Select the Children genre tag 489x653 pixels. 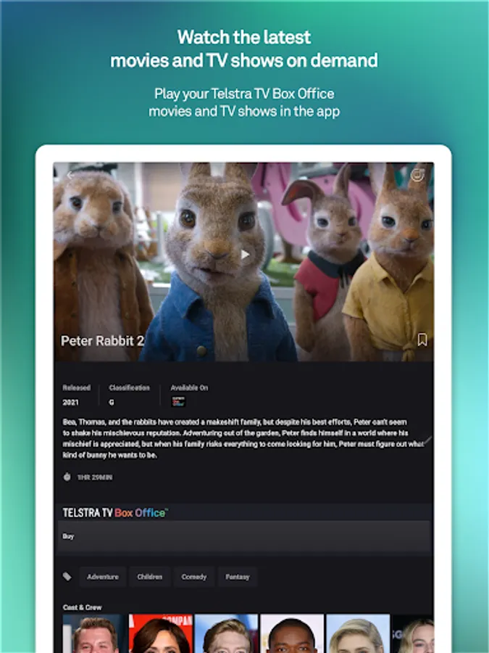point(150,577)
